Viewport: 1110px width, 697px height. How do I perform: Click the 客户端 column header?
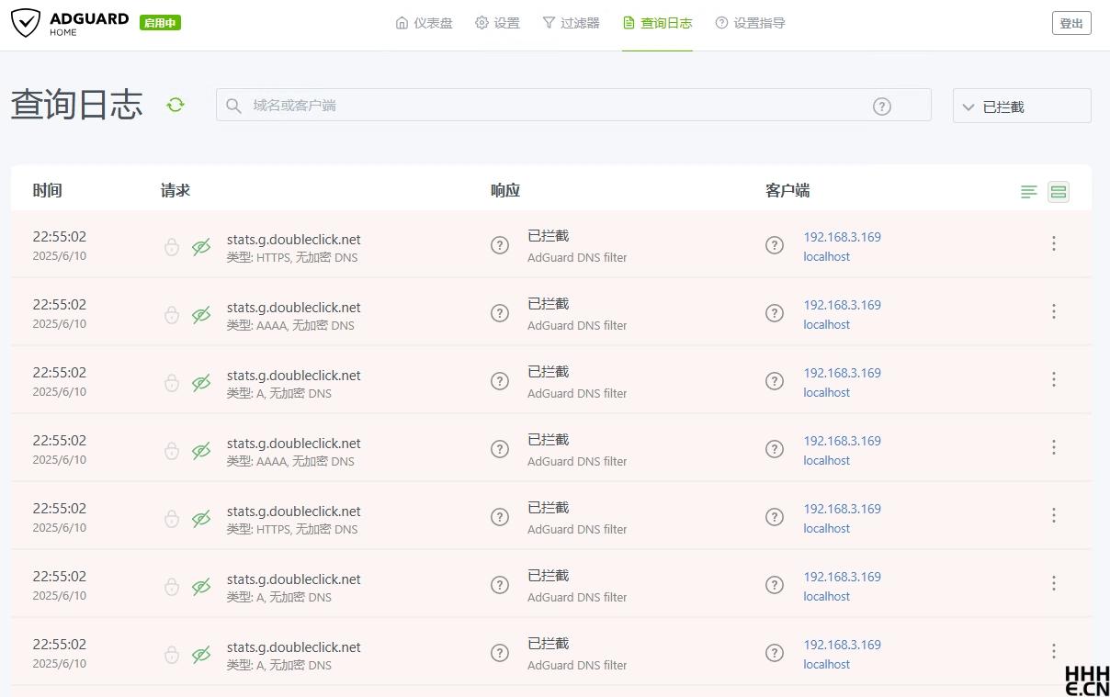pos(787,191)
